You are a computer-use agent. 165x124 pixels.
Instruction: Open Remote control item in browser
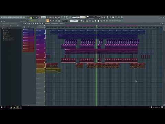8,38
